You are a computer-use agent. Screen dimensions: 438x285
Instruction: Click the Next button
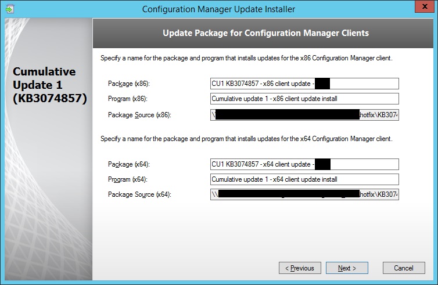click(347, 268)
